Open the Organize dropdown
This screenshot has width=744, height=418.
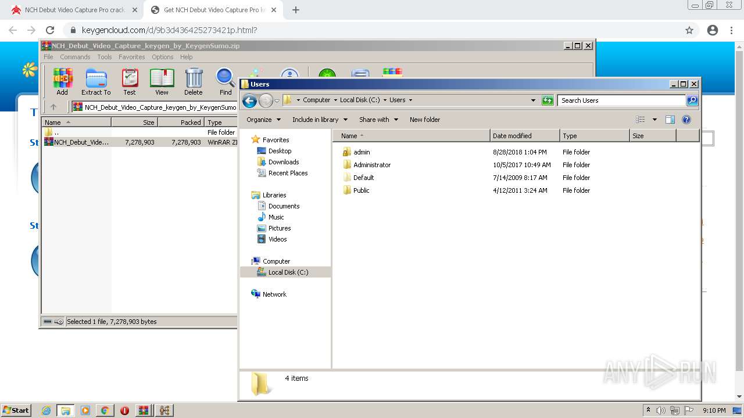click(x=263, y=120)
